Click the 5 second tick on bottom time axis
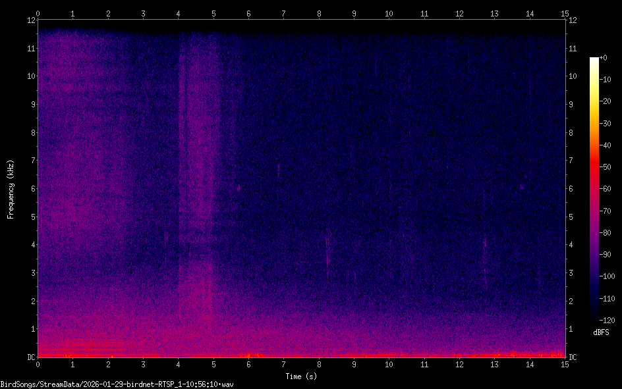Viewport: 622px width, 389px height. pyautogui.click(x=213, y=364)
